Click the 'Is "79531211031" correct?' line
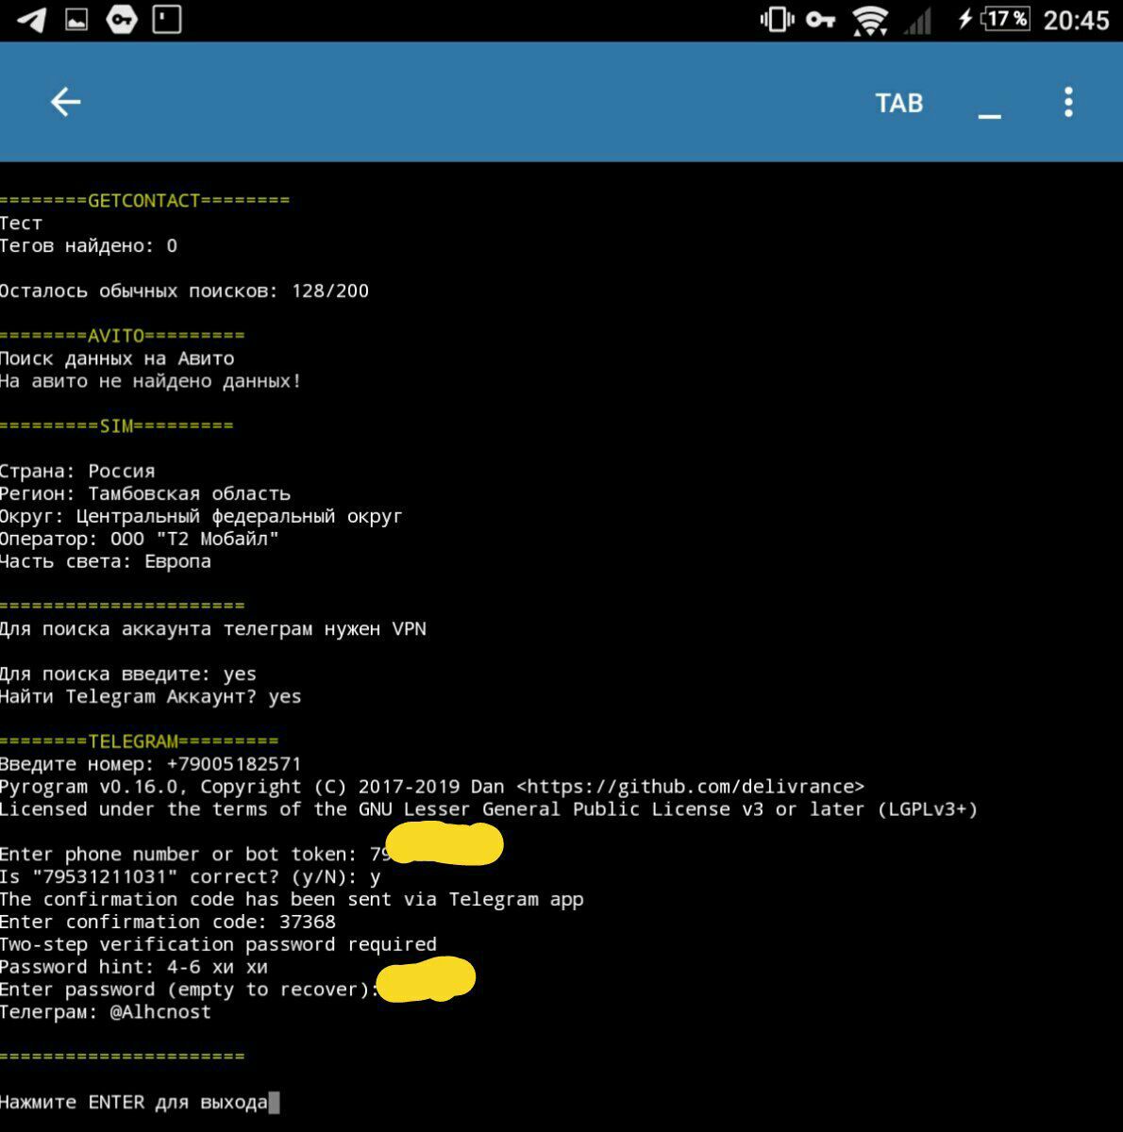The image size is (1123, 1132). coord(190,876)
